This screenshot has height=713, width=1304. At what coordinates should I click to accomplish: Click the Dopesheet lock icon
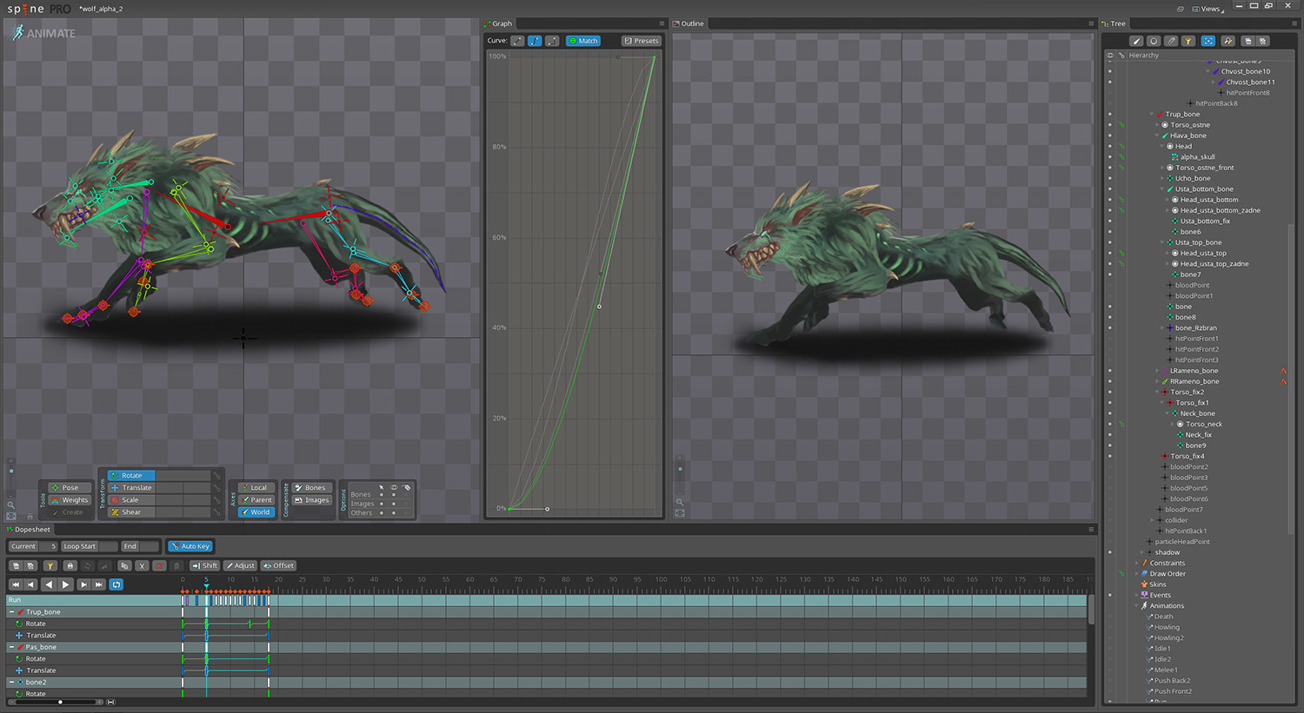point(70,566)
